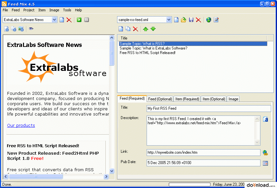Click the 'Free RSS to HTML Script Released!' preview heading
This screenshot has height=188, width=277.
[43, 146]
